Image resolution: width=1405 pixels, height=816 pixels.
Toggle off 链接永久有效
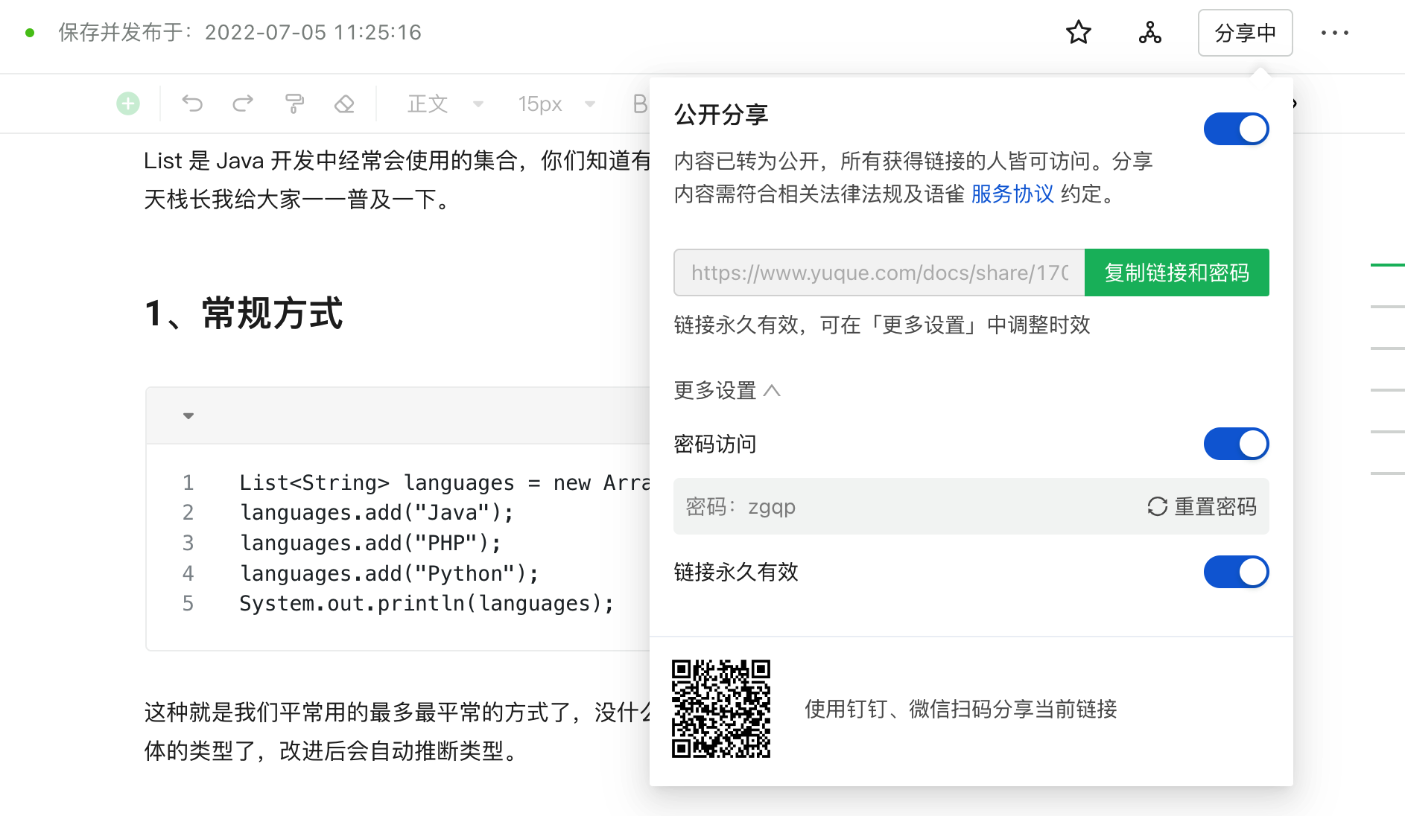[x=1236, y=572]
